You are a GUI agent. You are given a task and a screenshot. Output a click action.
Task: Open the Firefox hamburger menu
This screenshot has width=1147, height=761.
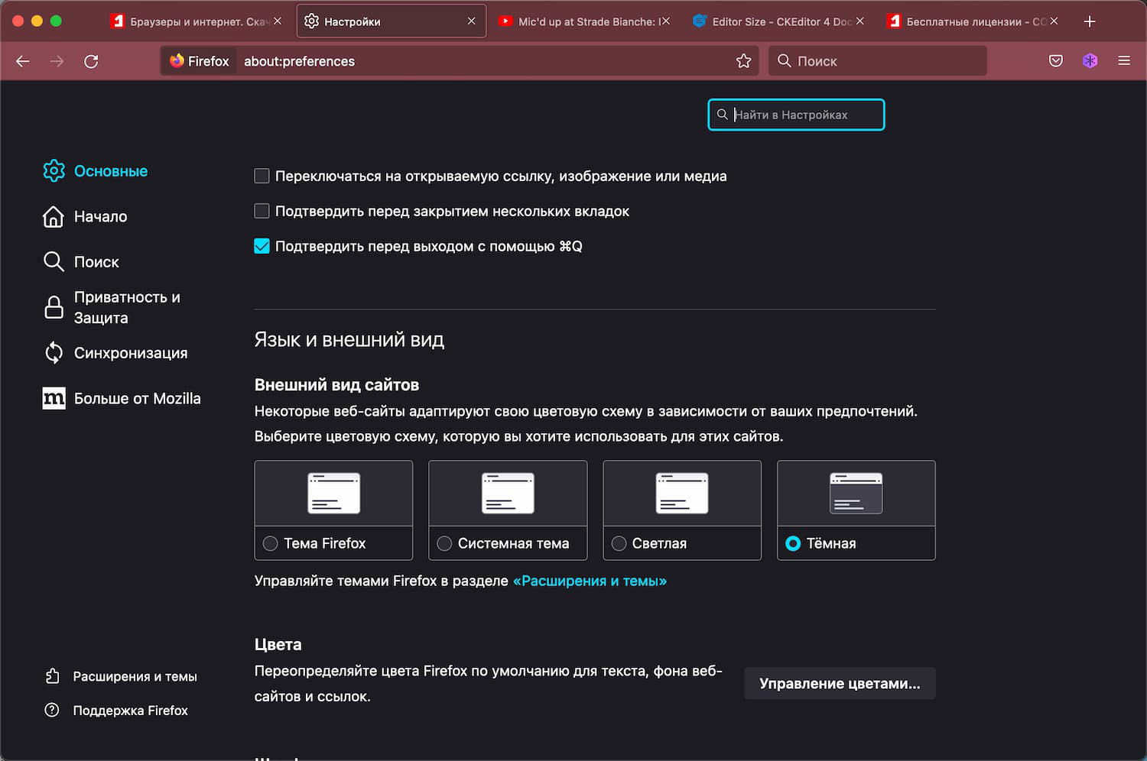(1124, 61)
